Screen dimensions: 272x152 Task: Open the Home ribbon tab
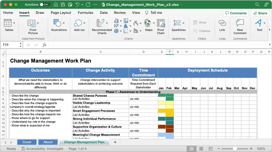tap(8, 13)
